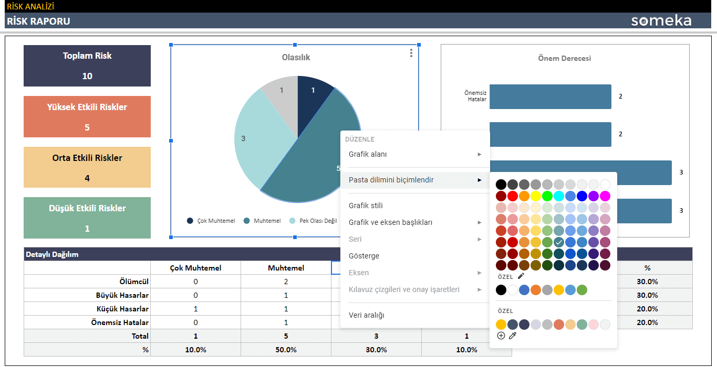The width and height of the screenshot is (717, 367).
Task: Click the pencil icon beside ÖZEL
Action: (521, 276)
